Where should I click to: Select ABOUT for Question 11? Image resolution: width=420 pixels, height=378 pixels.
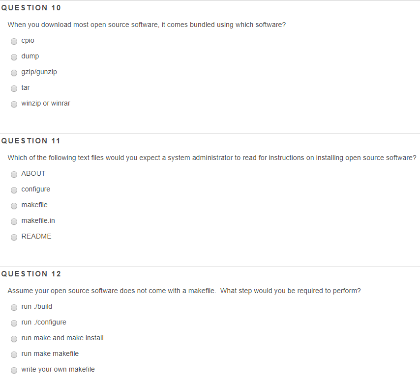click(x=14, y=174)
